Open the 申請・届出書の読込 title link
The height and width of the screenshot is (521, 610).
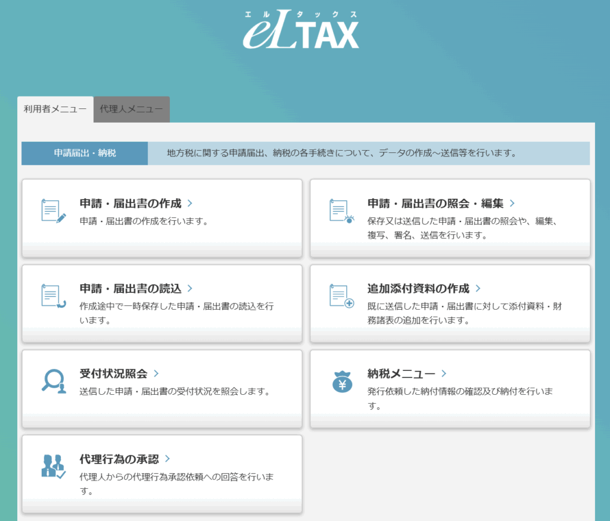point(130,288)
